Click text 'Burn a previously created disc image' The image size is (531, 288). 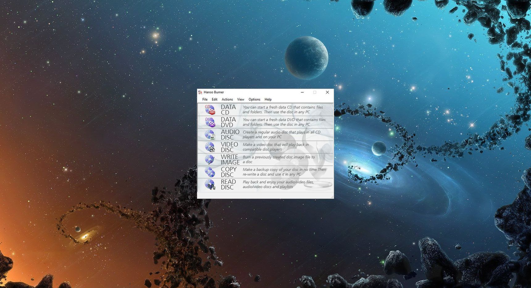(x=273, y=157)
